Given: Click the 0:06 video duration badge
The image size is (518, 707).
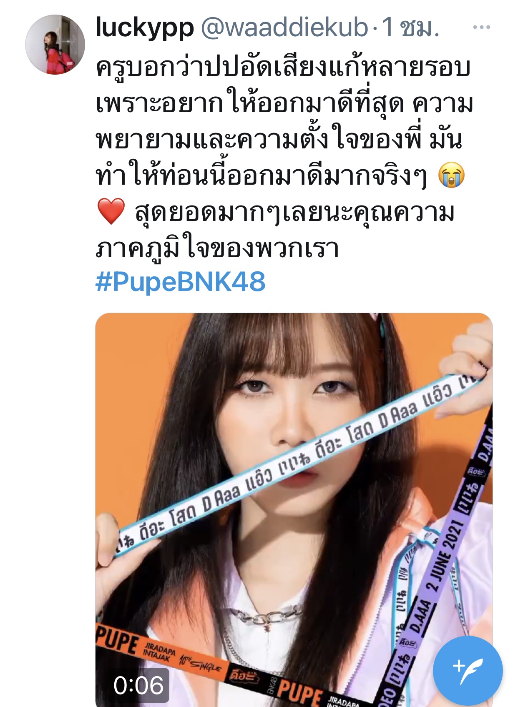Looking at the screenshot, I should click(138, 685).
